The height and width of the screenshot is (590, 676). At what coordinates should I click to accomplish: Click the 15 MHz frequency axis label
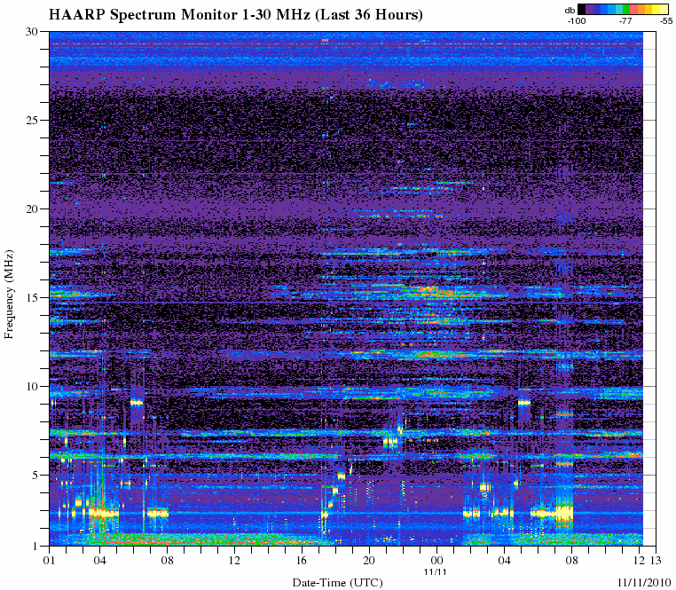coord(33,297)
